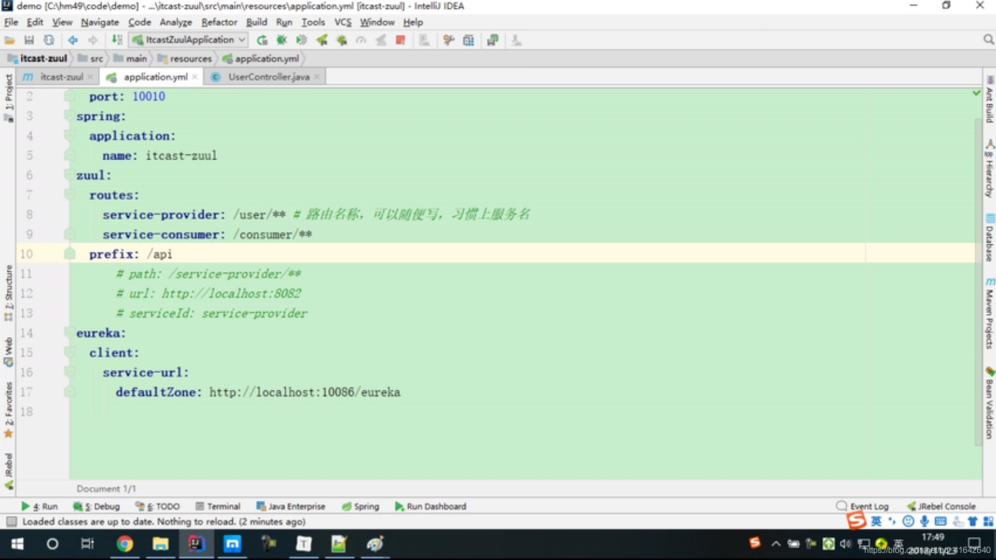Toggle the Maven Projects tool window
This screenshot has height=560, width=996.
click(990, 313)
